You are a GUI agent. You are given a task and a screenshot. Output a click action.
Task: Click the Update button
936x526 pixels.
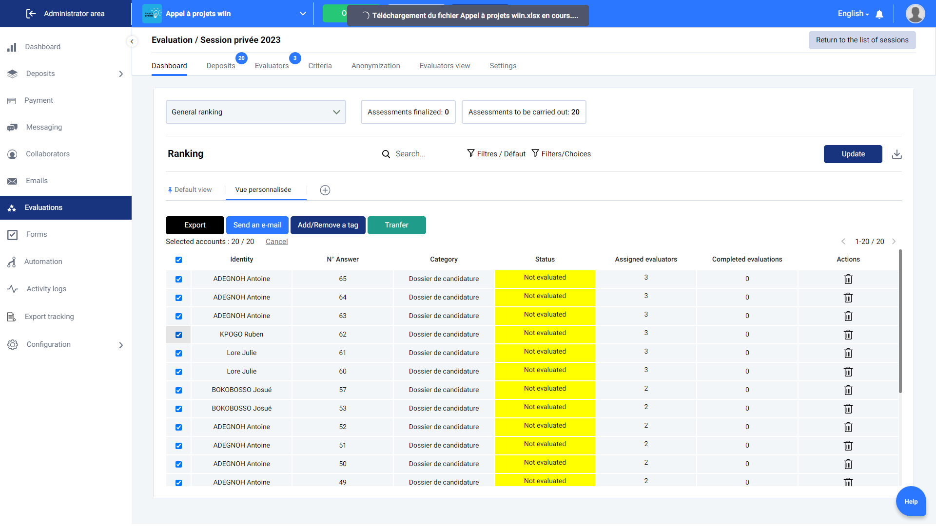853,154
